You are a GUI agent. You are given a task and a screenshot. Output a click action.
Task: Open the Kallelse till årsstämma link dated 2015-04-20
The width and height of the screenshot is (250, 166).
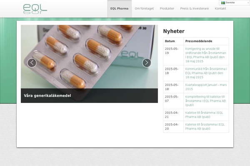tap(205, 127)
